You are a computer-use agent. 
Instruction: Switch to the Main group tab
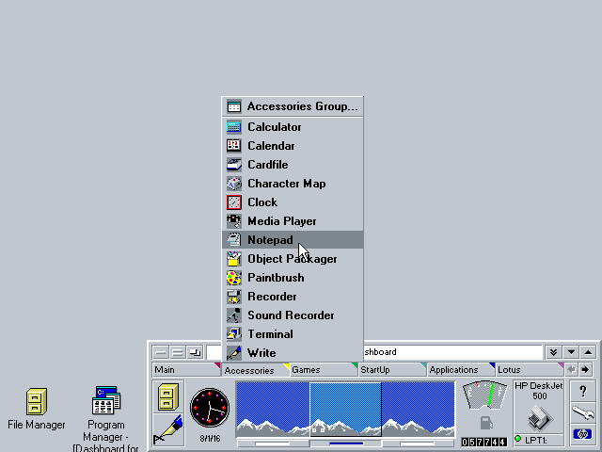[186, 370]
